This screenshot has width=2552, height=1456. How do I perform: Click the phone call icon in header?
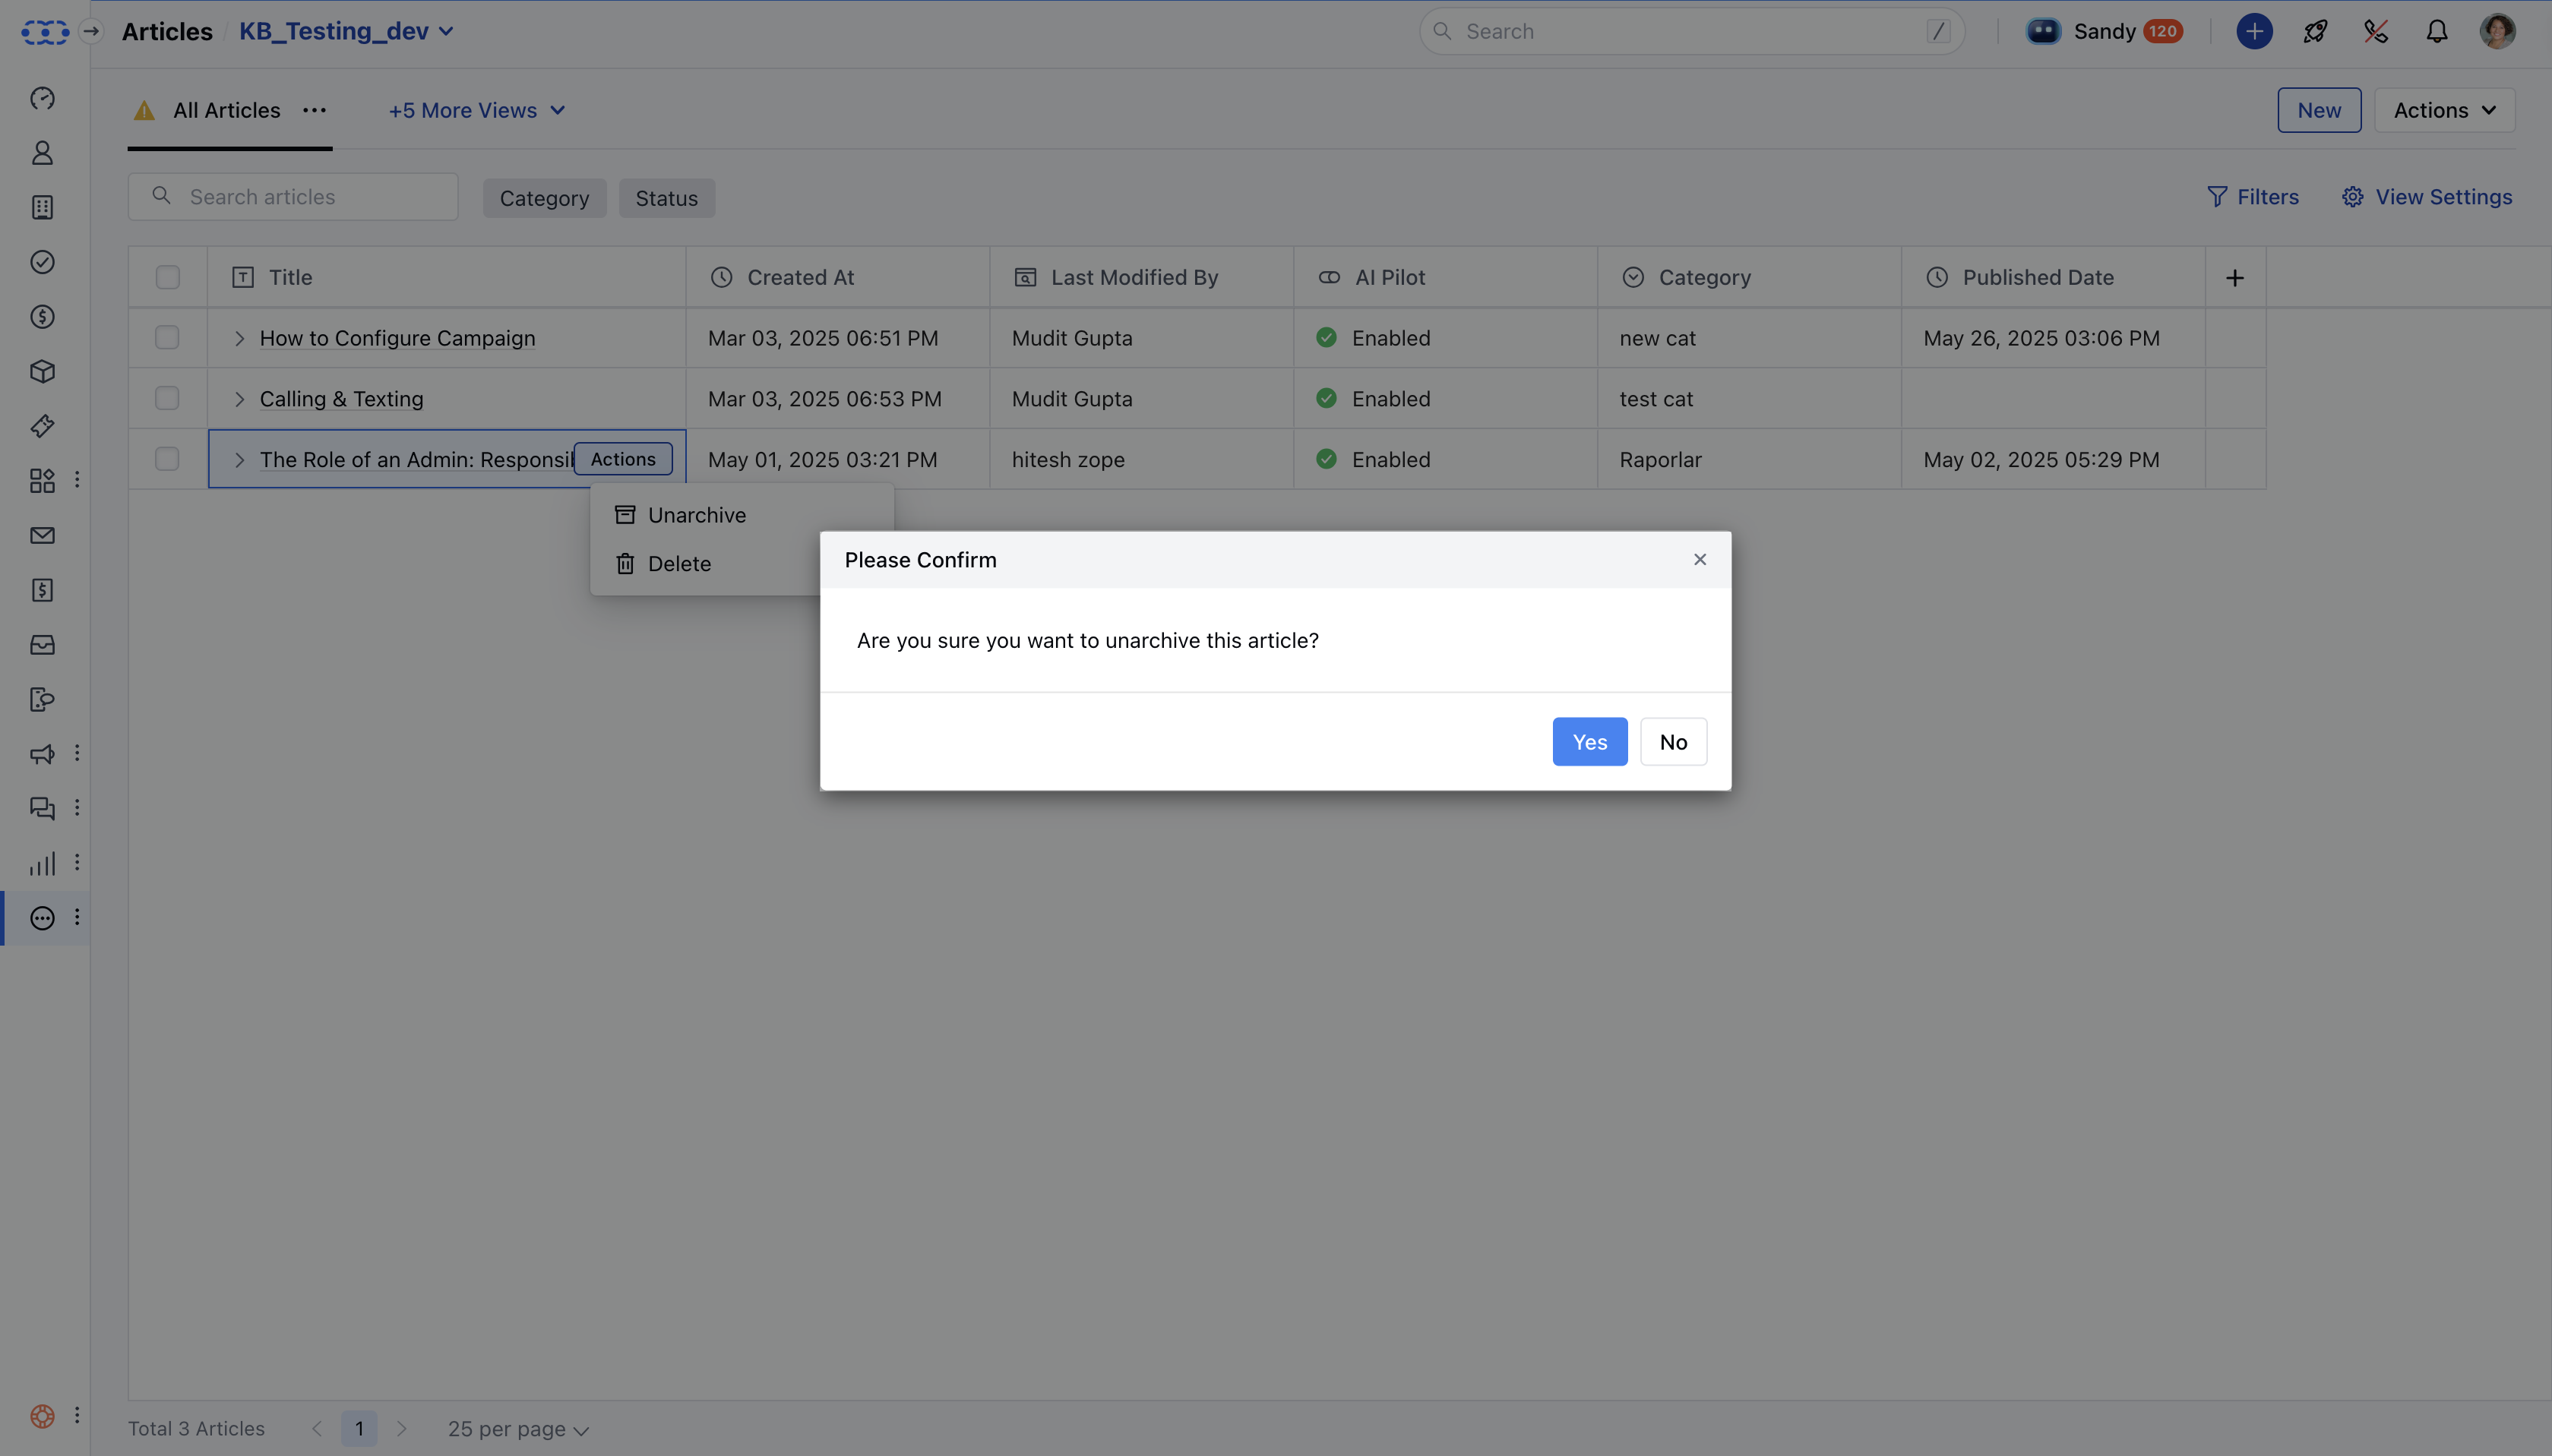pos(2376,32)
